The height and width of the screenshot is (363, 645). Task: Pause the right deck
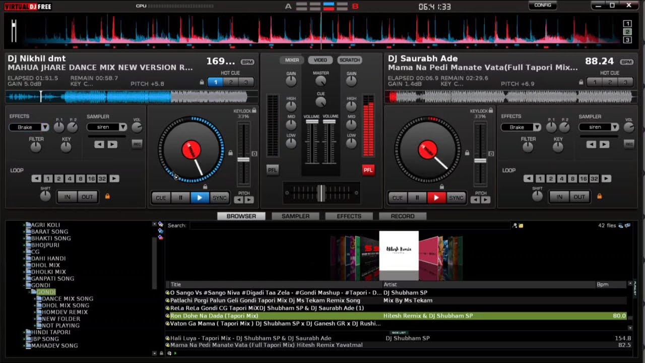[417, 198]
